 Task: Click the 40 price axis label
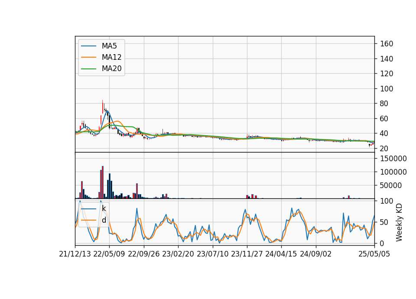click(384, 134)
